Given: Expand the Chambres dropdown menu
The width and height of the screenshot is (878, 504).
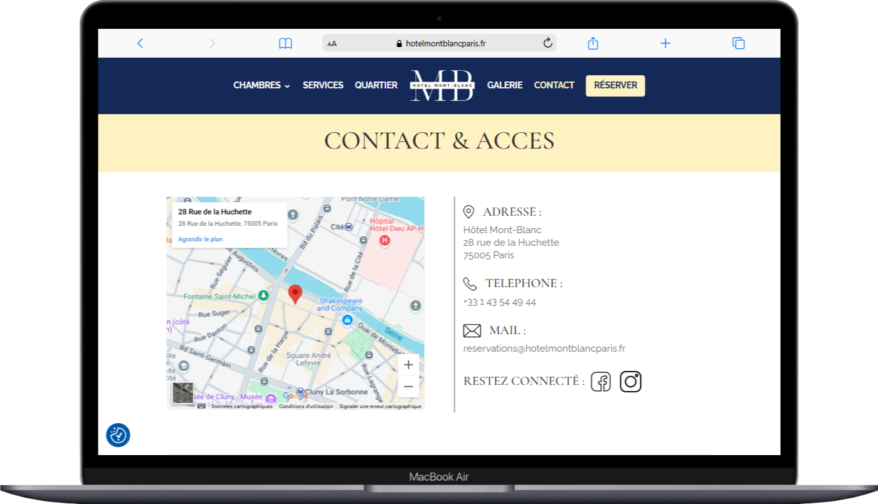Looking at the screenshot, I should (x=262, y=85).
